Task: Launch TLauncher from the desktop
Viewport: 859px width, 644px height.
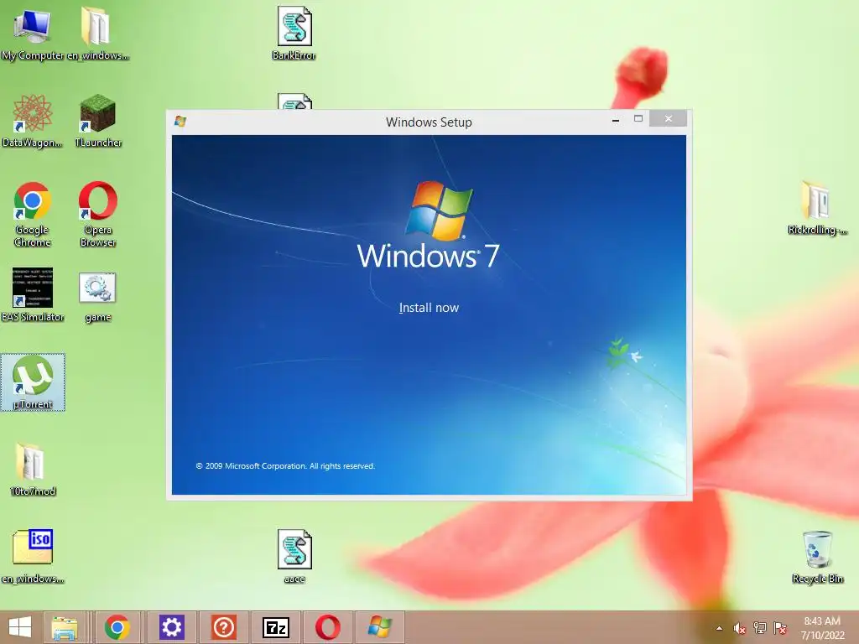Action: [97, 121]
